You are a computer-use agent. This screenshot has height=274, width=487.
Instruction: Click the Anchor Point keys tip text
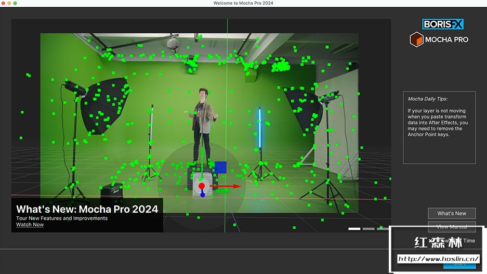438,123
